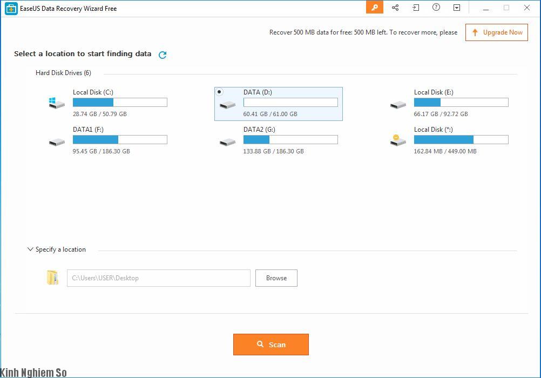Click the Local Disk (E:) label
The height and width of the screenshot is (378, 541).
click(x=434, y=92)
